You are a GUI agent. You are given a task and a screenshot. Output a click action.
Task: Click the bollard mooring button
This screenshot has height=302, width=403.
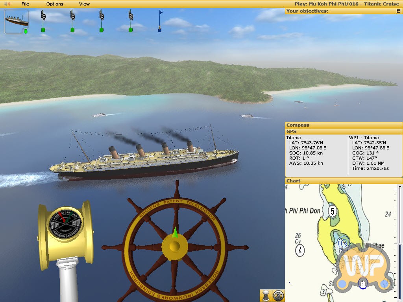[266, 295]
